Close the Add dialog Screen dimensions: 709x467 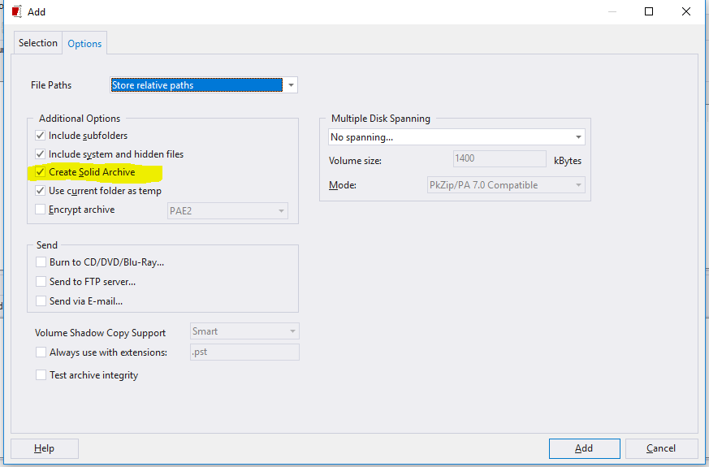686,11
